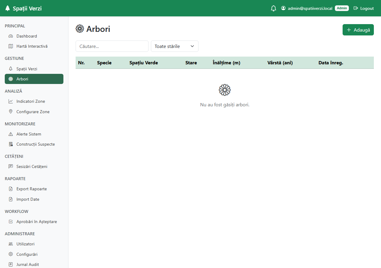Focus the Căutare search field
Image resolution: width=381 pixels, height=268 pixels.
(112, 46)
